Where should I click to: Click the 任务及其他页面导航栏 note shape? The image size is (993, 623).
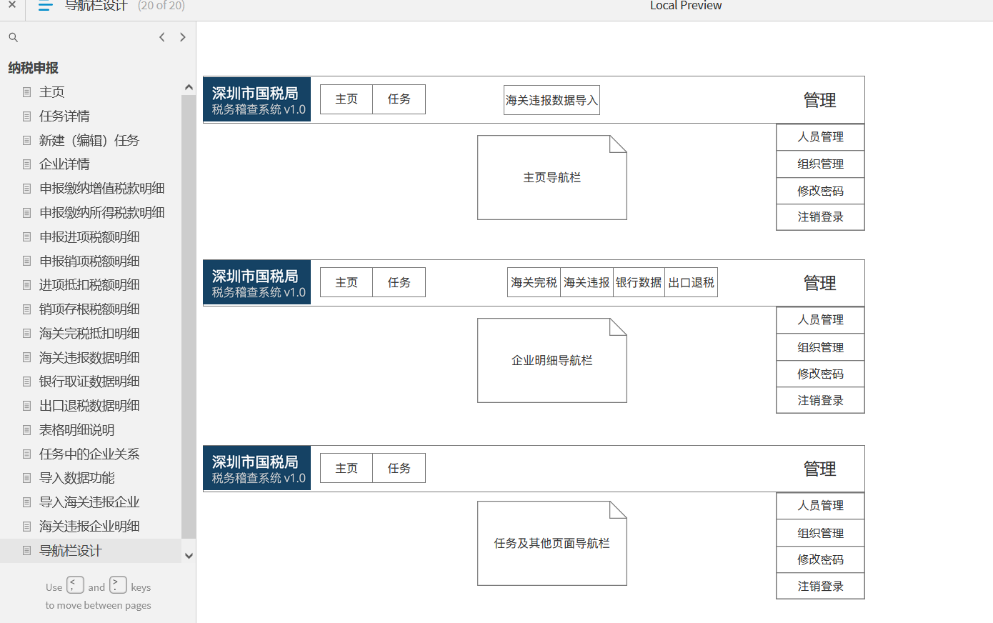coord(552,543)
